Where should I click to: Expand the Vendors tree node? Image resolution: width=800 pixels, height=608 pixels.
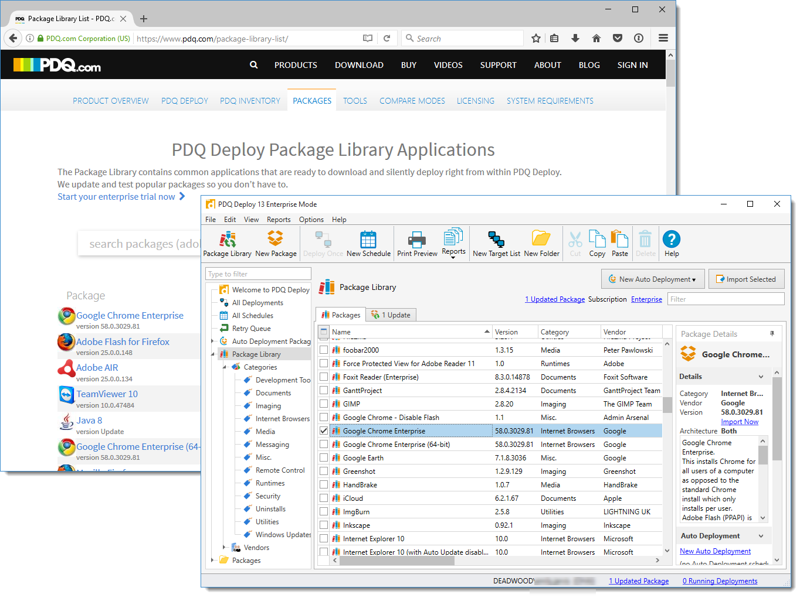(224, 547)
